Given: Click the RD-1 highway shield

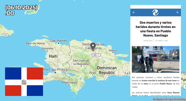Looking at the screenshot, I should coord(96,55).
